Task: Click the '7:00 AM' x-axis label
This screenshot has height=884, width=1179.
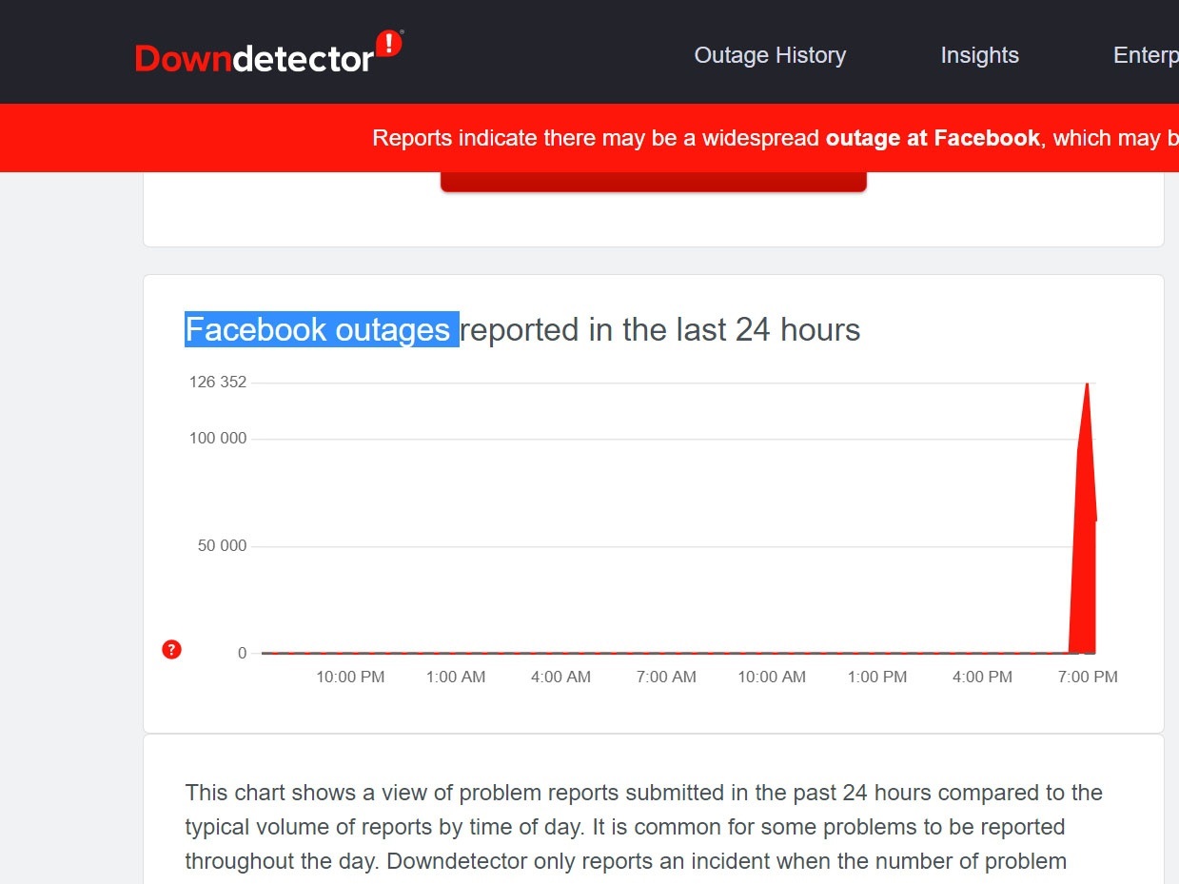Action: (666, 678)
